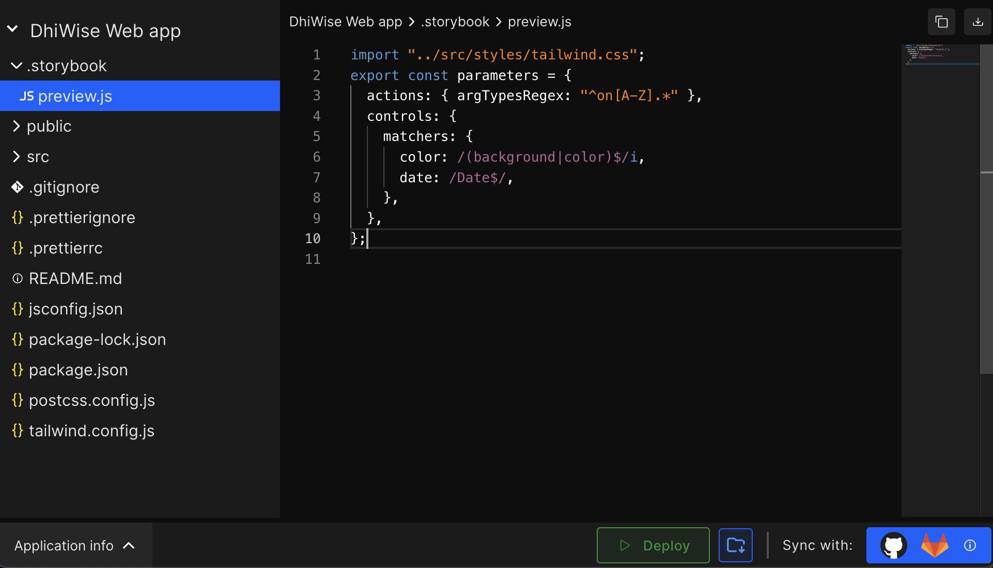Click line number 10 in gutter
This screenshot has width=993, height=568.
pyautogui.click(x=313, y=239)
